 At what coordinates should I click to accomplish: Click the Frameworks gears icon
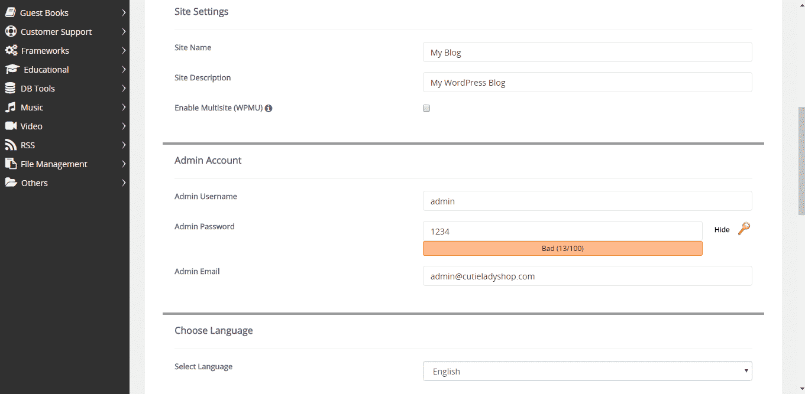point(11,50)
